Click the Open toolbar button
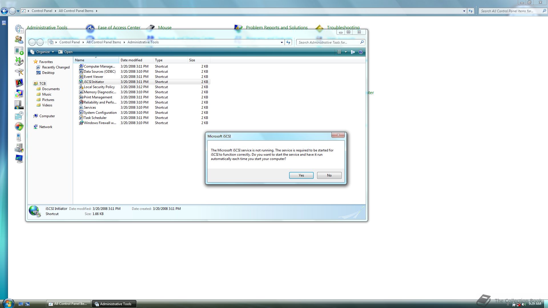548x308 pixels. pyautogui.click(x=65, y=52)
